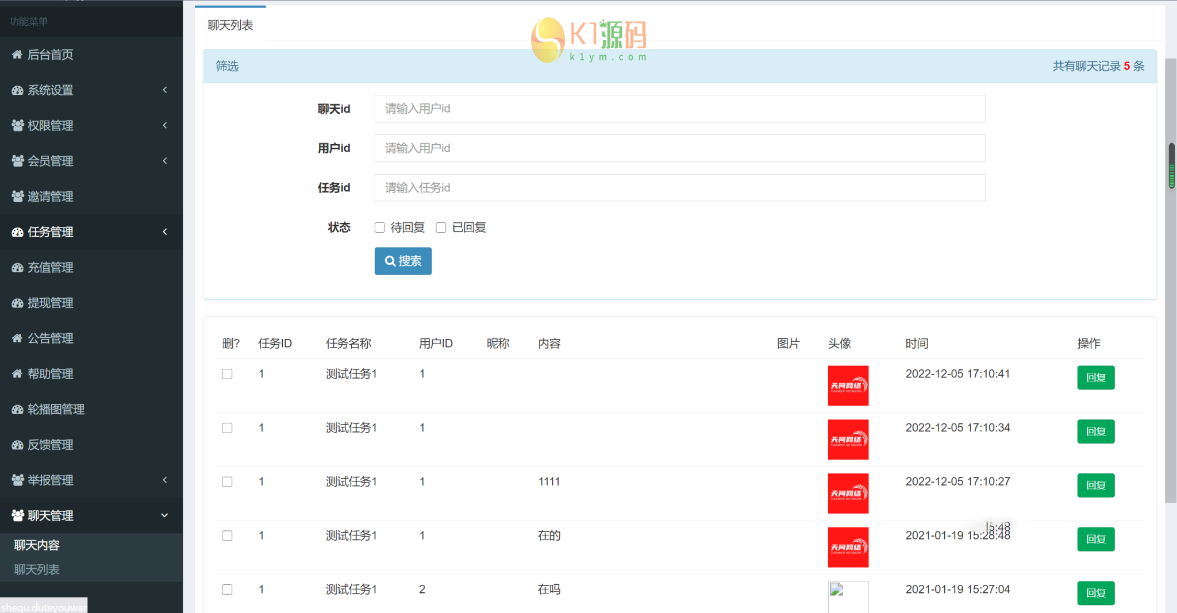Screen dimensions: 1177x613
Task: Click the users icon beside 聊天管理
Action: pos(17,516)
